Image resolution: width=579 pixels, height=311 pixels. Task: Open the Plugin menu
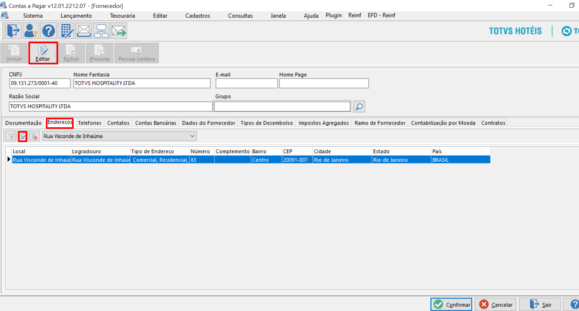pos(334,15)
